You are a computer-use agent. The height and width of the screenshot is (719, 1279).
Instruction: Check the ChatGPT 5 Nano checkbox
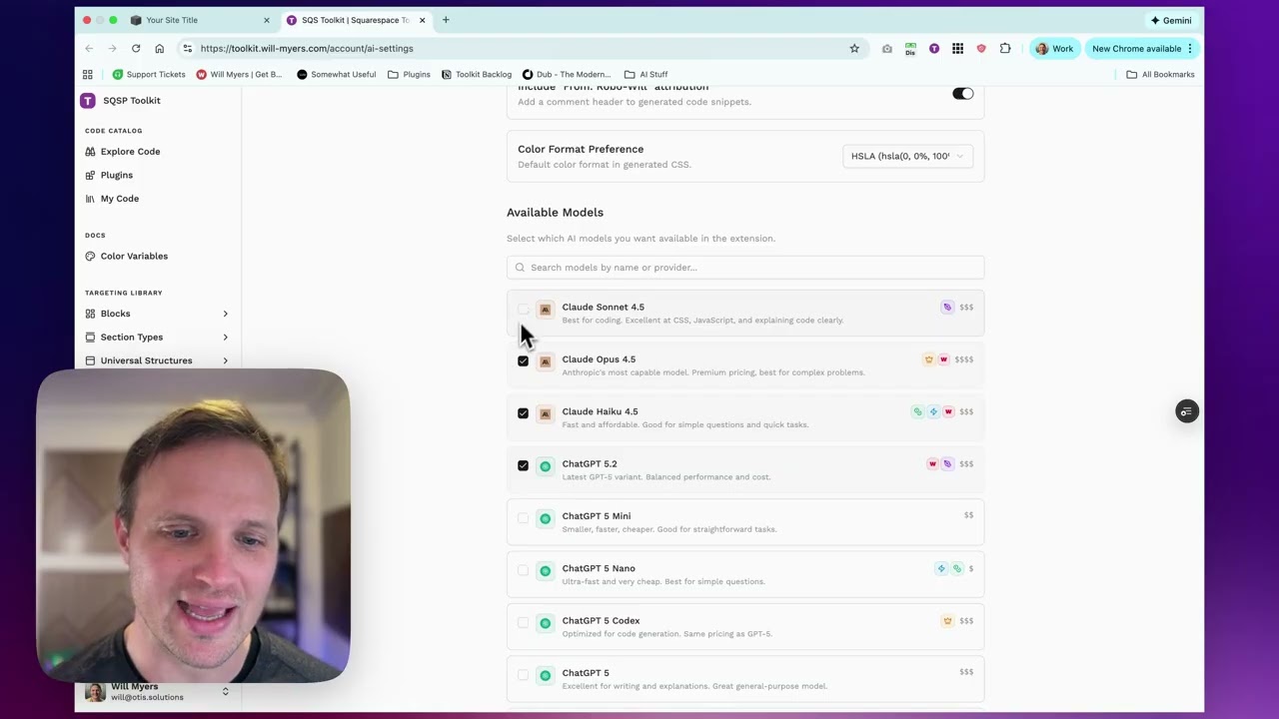coord(523,570)
